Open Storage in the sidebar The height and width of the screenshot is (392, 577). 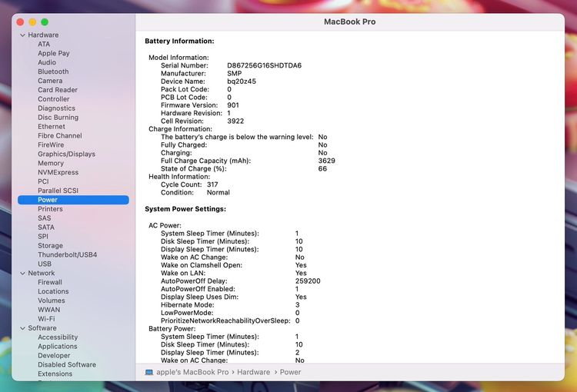tap(51, 246)
